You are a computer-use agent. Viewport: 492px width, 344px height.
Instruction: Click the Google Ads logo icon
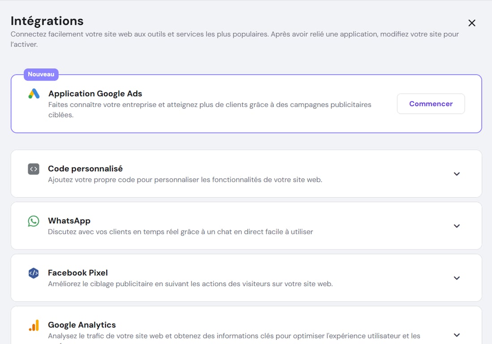(x=33, y=94)
